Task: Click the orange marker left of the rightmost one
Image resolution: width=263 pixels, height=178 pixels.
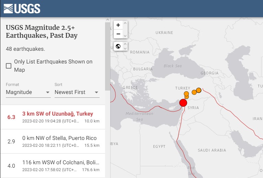Action: [x=194, y=92]
